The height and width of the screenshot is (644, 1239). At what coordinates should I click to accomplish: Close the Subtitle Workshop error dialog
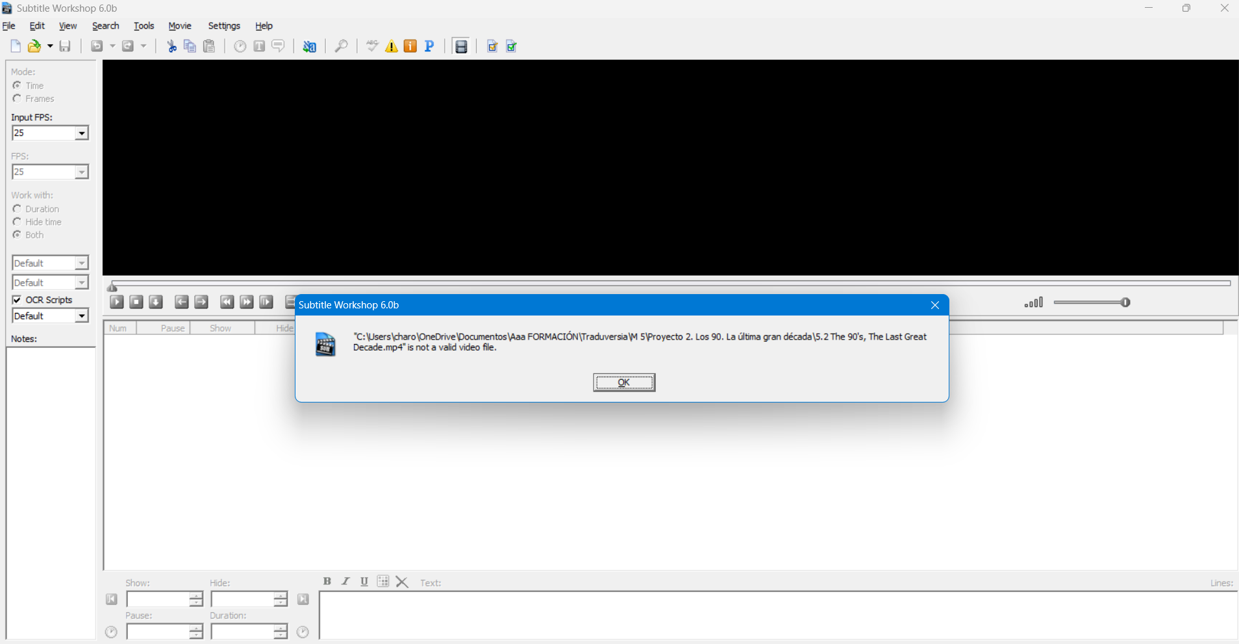coord(935,305)
